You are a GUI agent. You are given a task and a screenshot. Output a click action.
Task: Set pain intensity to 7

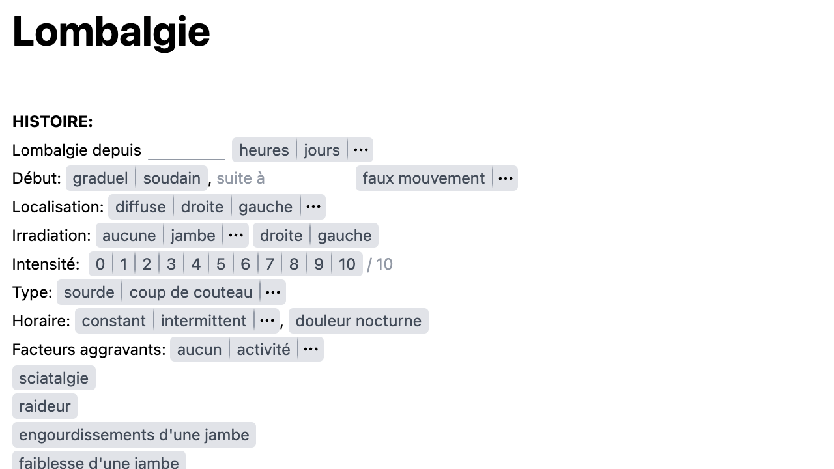[x=269, y=264]
